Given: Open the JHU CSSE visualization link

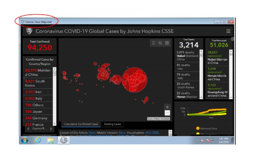Looking at the screenshot, I should 152,133.
